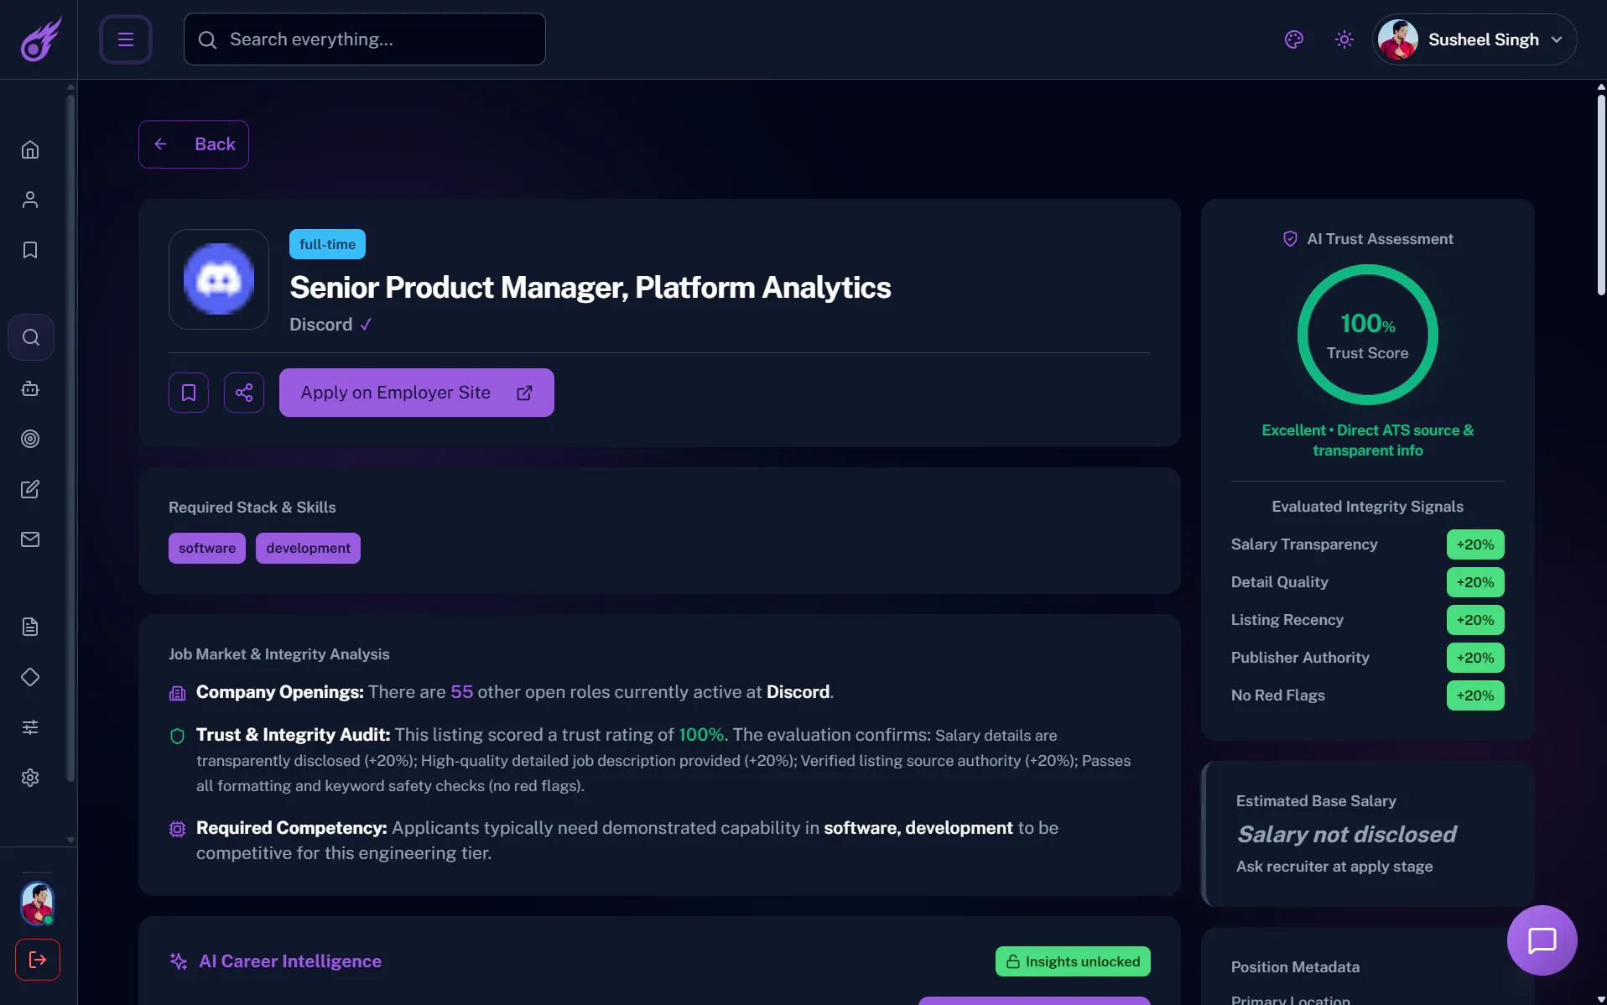Viewport: 1607px width, 1005px height.
Task: Bookmark this job listing
Action: coord(189,393)
